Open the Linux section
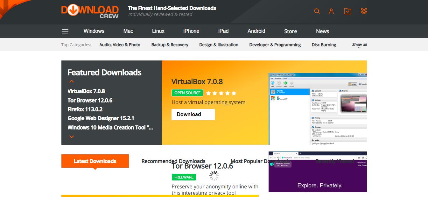Viewport: 428px width, 197px height. tap(158, 31)
